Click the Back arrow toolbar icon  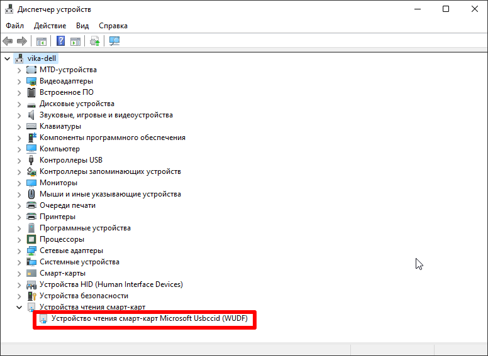(x=8, y=41)
